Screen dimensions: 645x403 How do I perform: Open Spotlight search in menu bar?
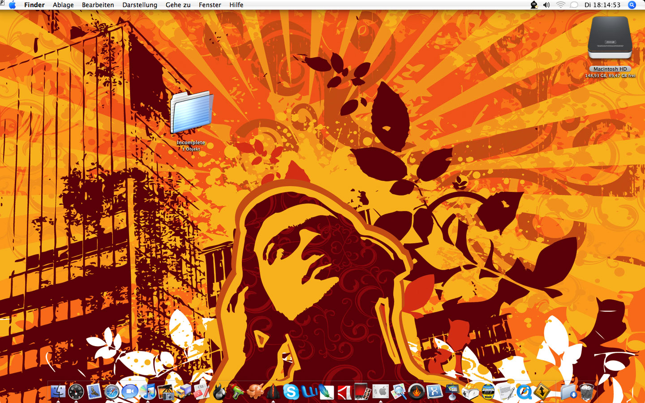[x=632, y=5]
